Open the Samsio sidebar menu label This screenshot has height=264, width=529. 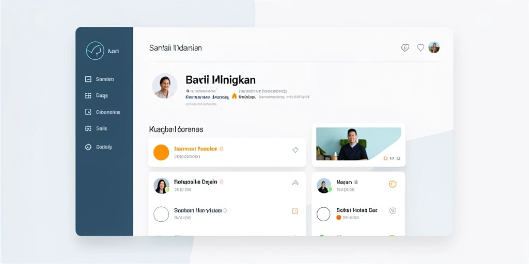click(x=105, y=79)
